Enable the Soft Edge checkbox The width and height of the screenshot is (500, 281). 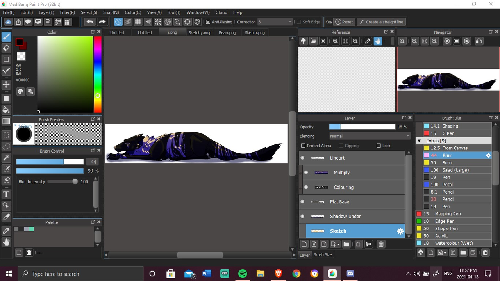click(x=299, y=22)
